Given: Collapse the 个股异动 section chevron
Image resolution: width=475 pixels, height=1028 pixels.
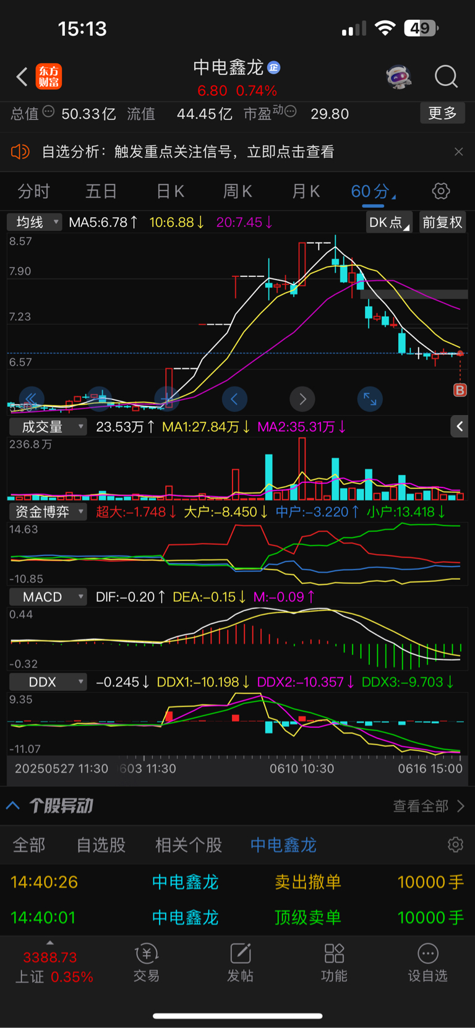Looking at the screenshot, I should point(13,805).
